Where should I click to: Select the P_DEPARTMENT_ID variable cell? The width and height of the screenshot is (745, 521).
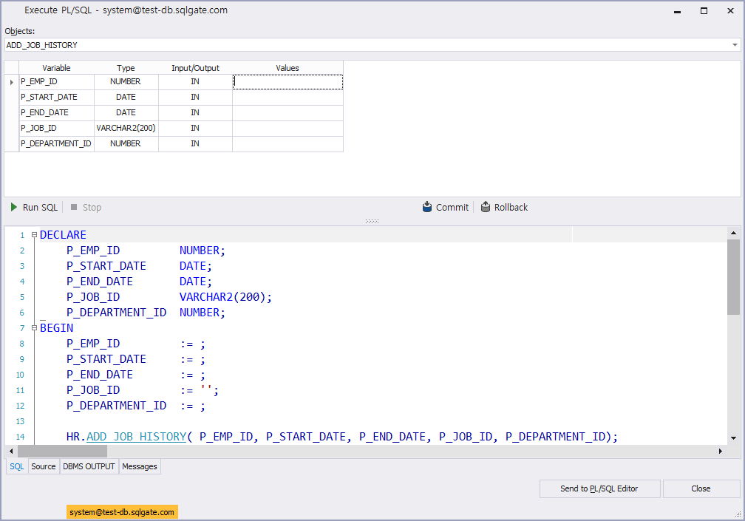coord(56,143)
